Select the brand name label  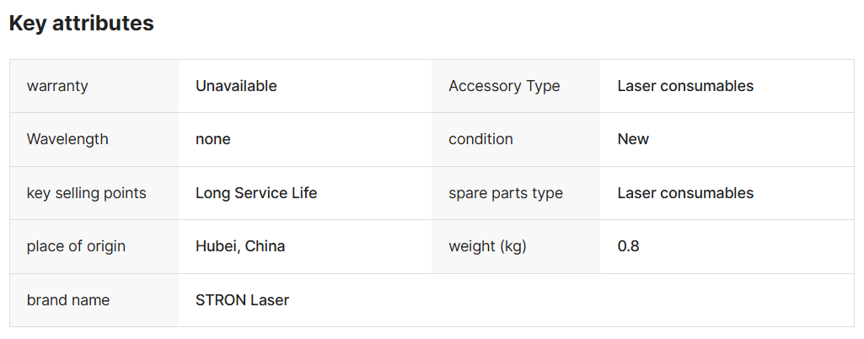(68, 300)
